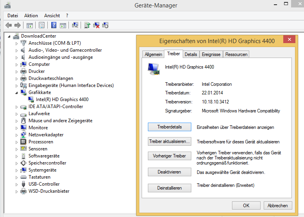Click the Prozessoren chip icon
The width and height of the screenshot is (304, 217).
(x=23, y=142)
